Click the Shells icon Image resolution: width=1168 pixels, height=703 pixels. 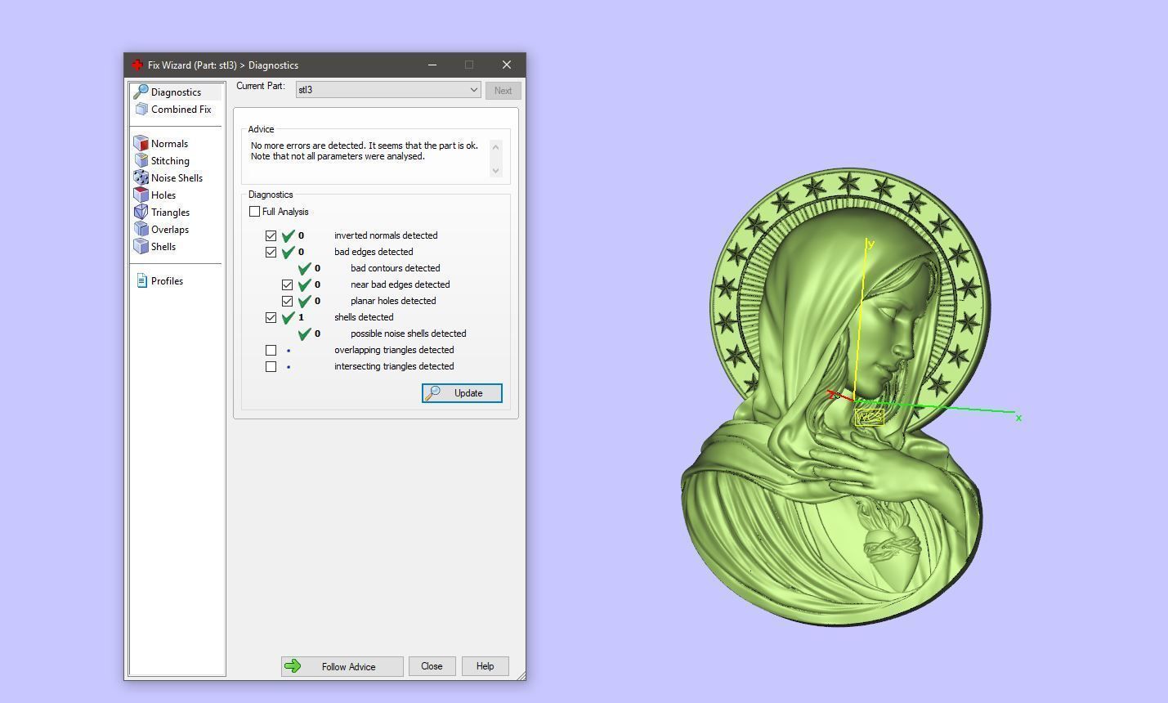[x=141, y=246]
